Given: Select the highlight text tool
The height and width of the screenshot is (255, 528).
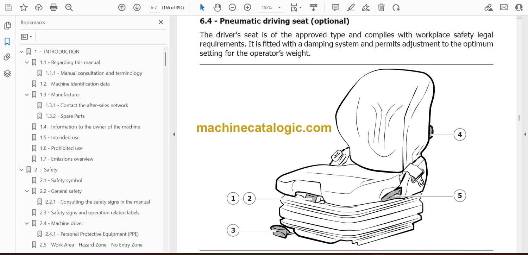Looking at the screenshot, I should coord(351,7).
